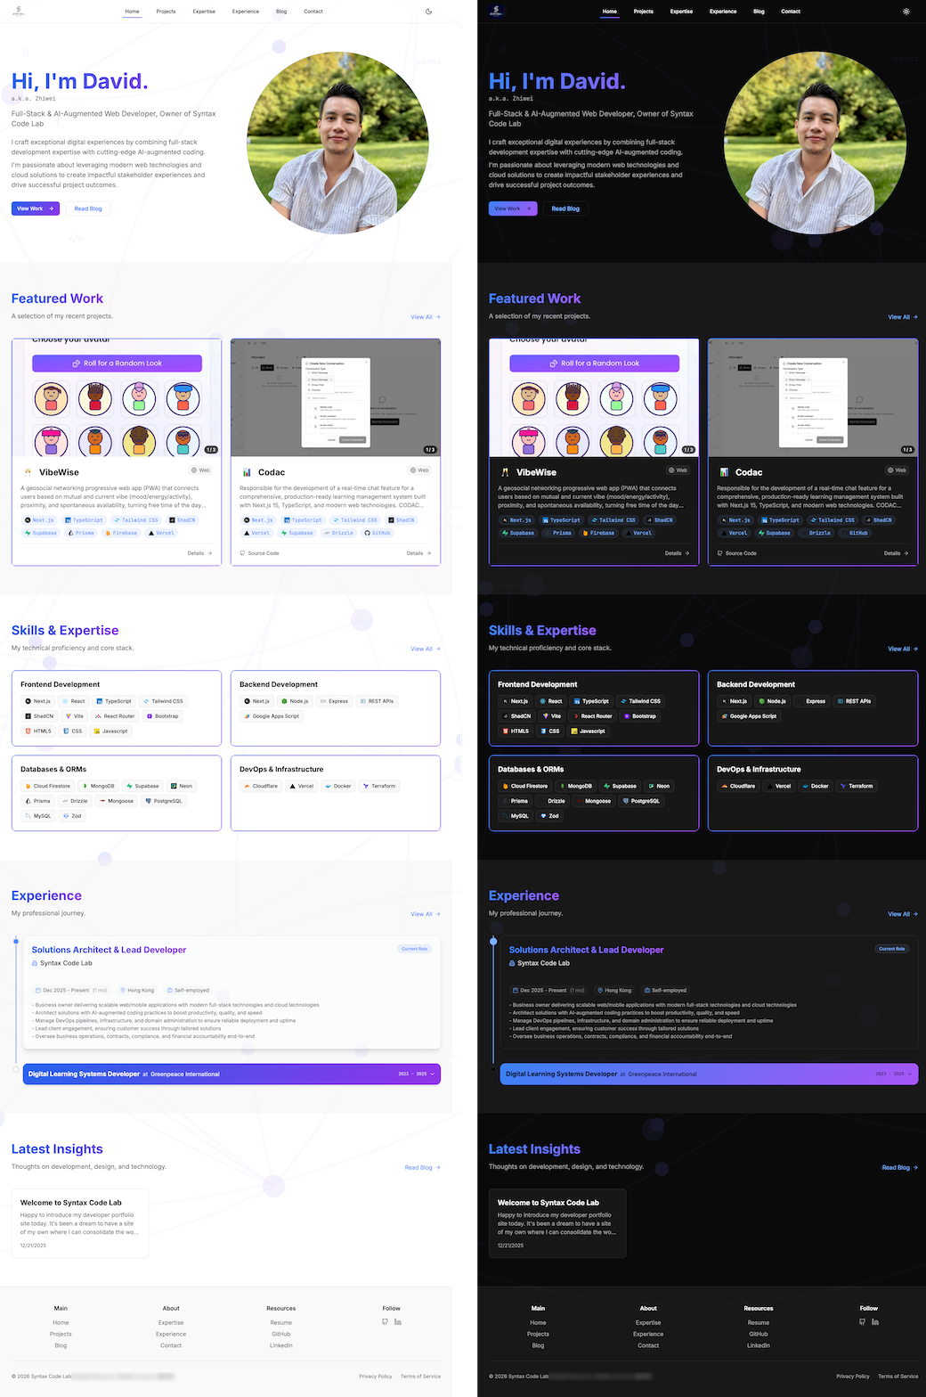Expand Digital Learning Systems Developer entry, light page

pos(231,1074)
